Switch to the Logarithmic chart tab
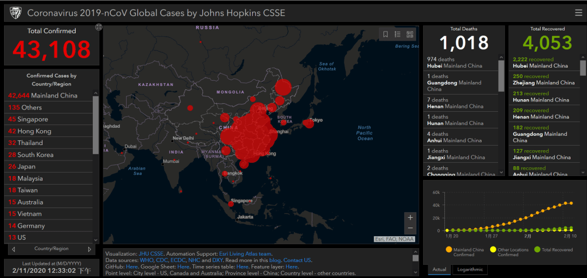 [x=469, y=269]
